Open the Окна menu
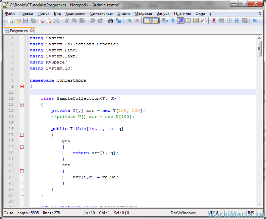This screenshot has height=219, width=266. [200, 13]
